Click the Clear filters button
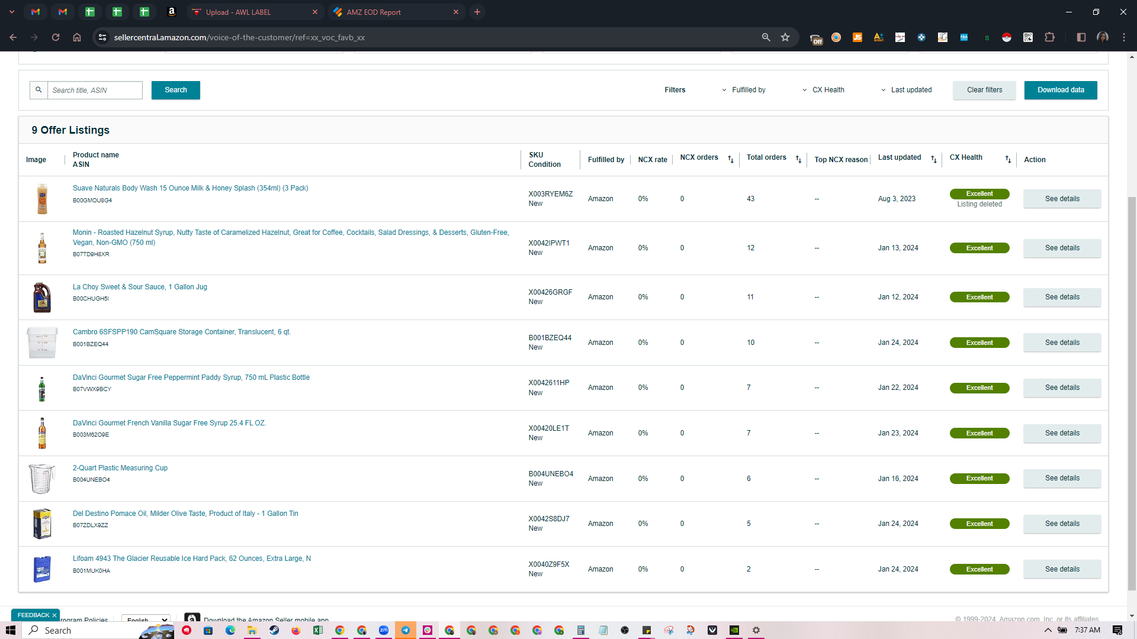This screenshot has height=639, width=1137. point(984,90)
